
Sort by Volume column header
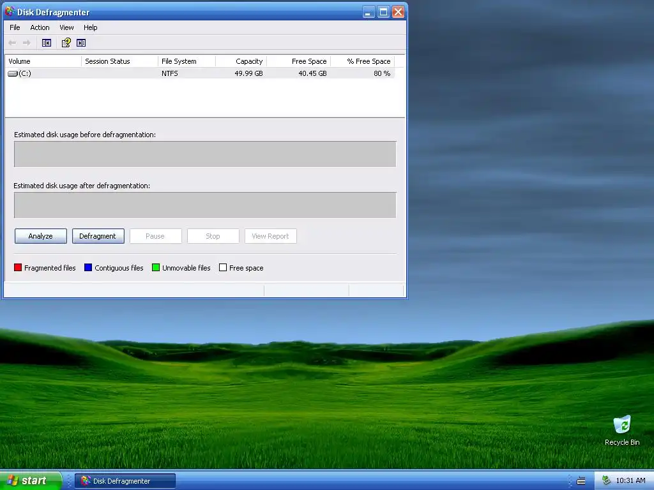pos(43,61)
